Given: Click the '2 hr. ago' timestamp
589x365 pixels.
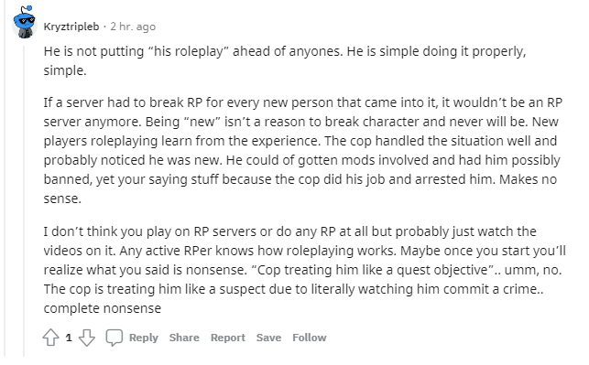Looking at the screenshot, I should [x=133, y=27].
